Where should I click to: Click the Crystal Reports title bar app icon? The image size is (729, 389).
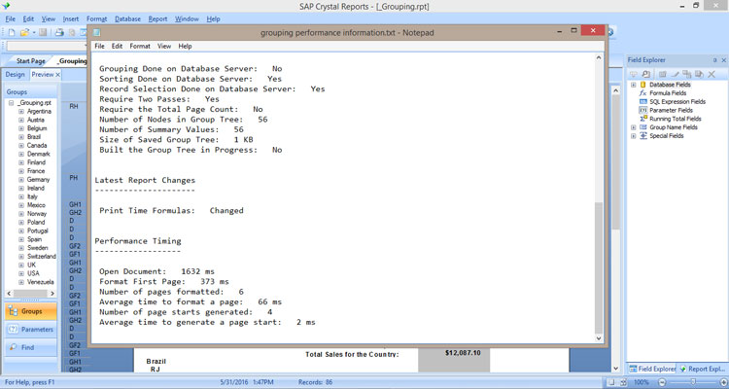(6, 6)
